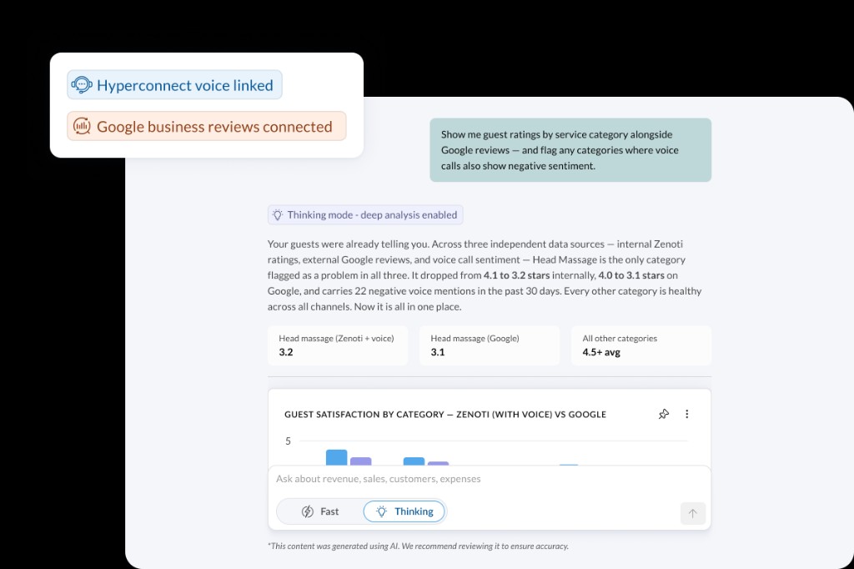
Task: Click the first purple chart bar
Action: pyautogui.click(x=360, y=461)
